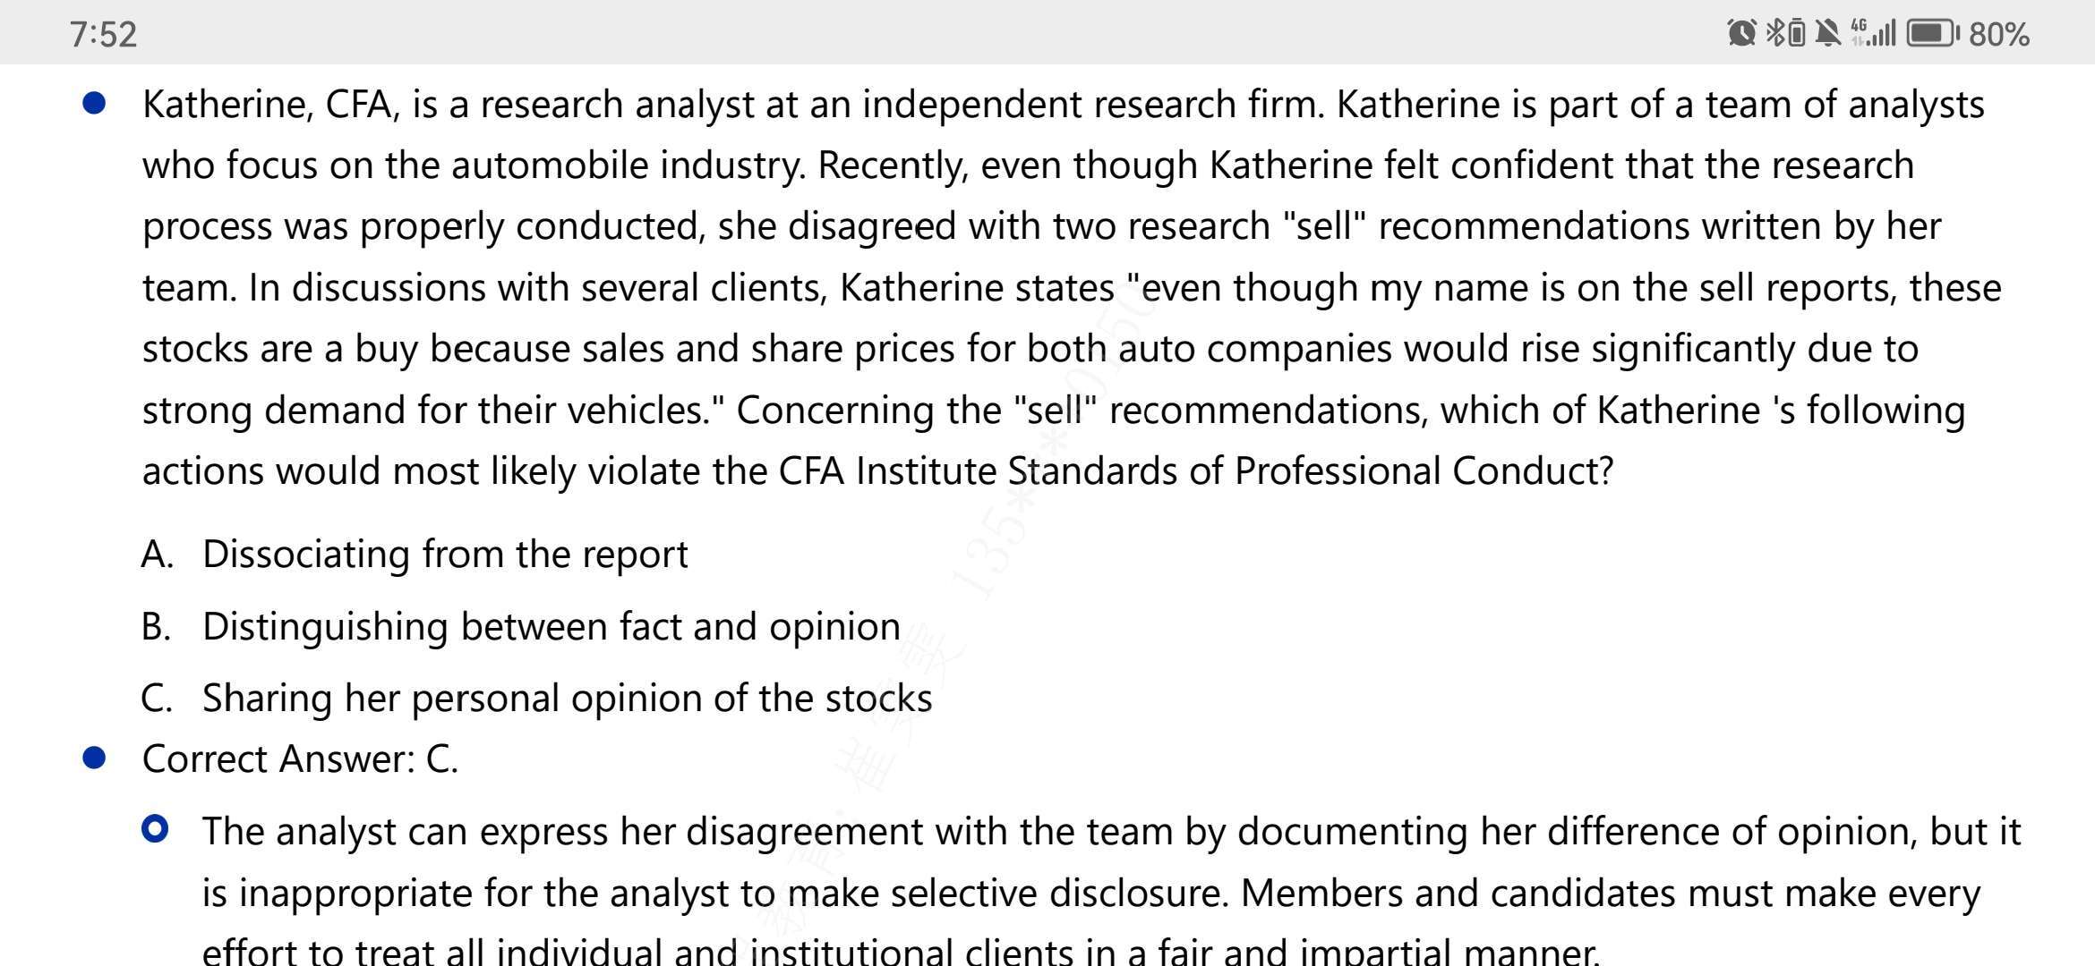This screenshot has height=966, width=2095.
Task: Tap the 80% battery percentage text
Action: click(1998, 34)
